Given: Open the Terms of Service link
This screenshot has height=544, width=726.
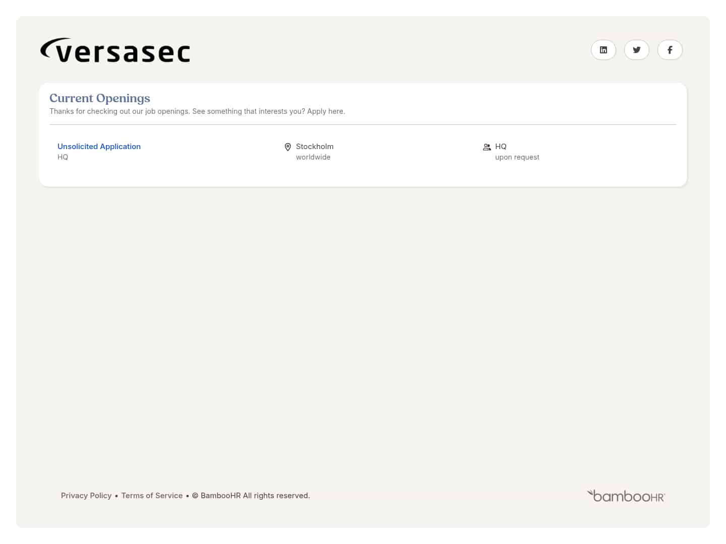Looking at the screenshot, I should click(x=152, y=496).
